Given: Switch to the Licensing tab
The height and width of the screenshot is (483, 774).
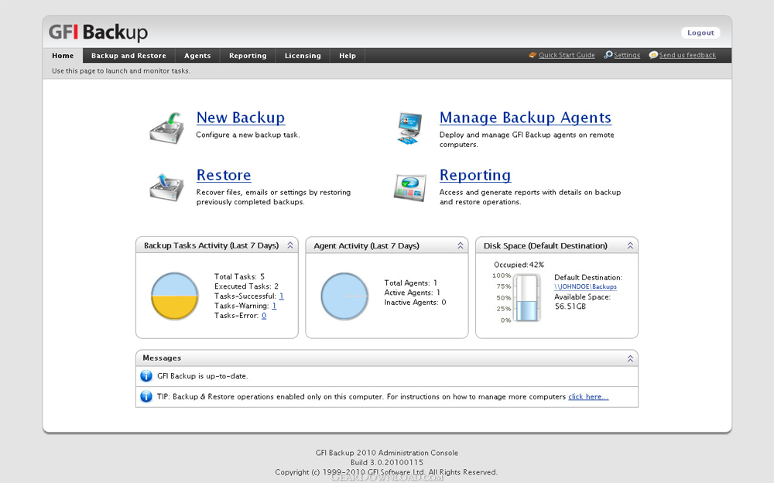Looking at the screenshot, I should [303, 56].
